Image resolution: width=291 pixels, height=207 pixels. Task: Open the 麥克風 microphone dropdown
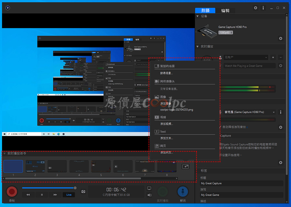pos(250,112)
